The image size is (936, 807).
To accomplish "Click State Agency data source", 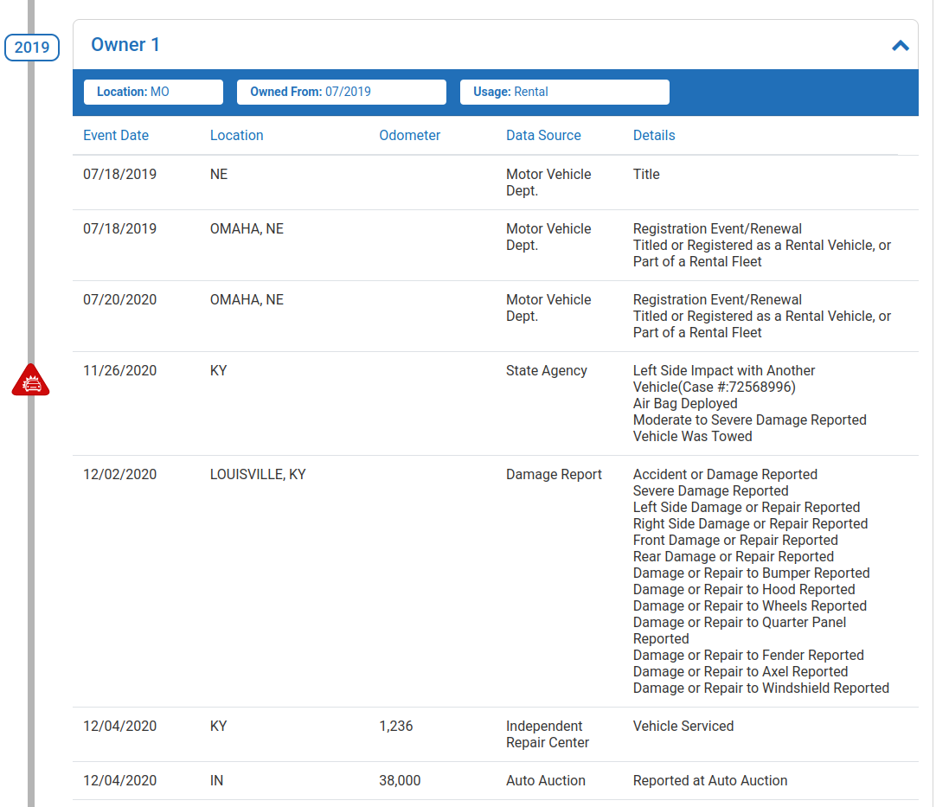I will tap(546, 371).
